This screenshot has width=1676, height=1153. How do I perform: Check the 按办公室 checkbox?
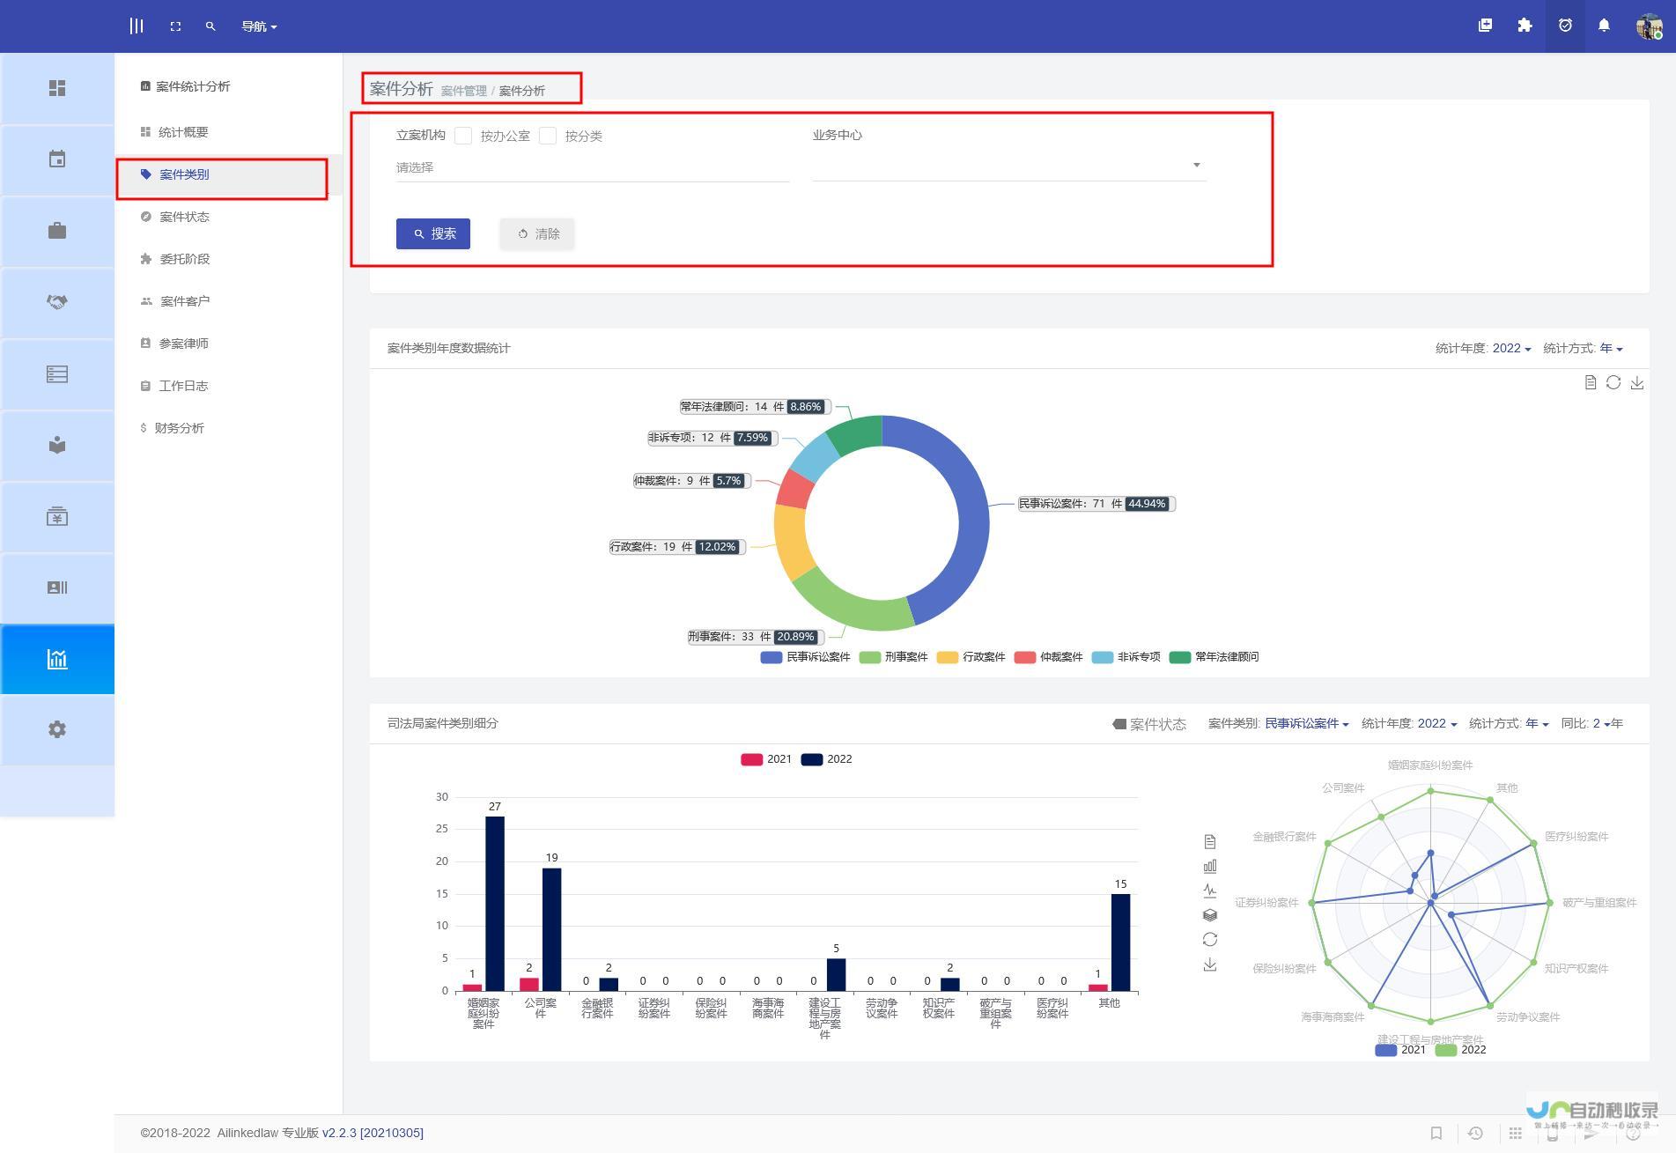point(463,136)
